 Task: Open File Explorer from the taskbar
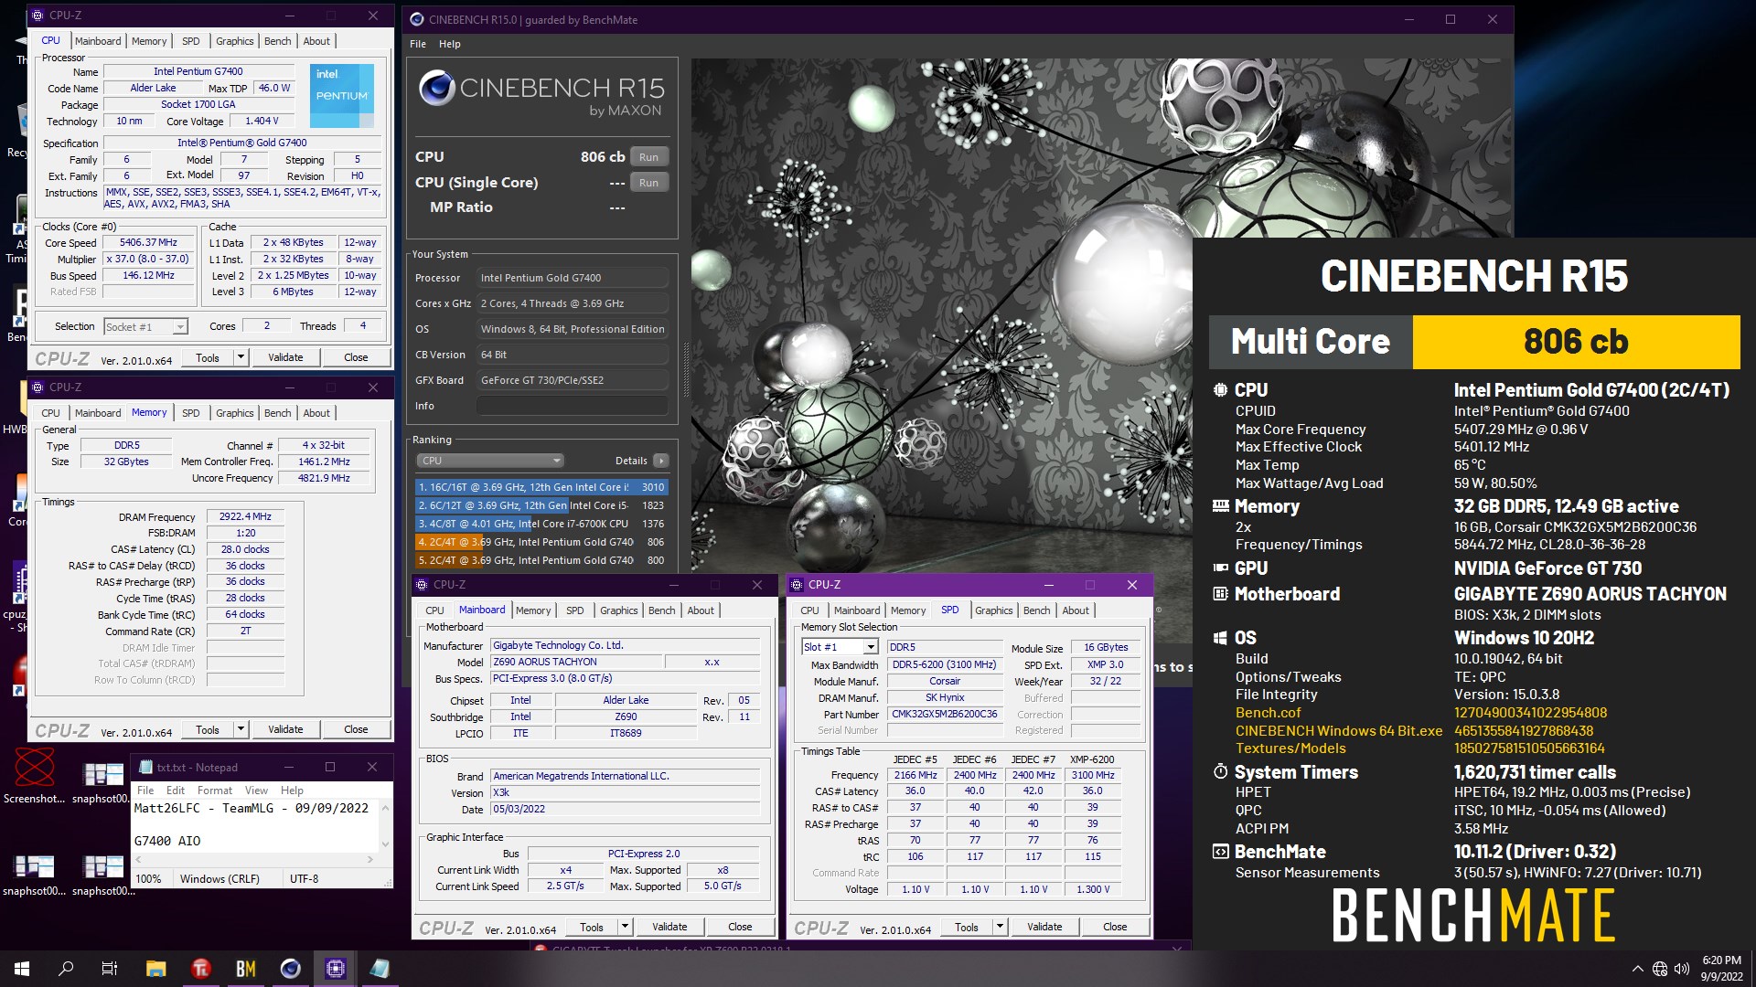(155, 969)
